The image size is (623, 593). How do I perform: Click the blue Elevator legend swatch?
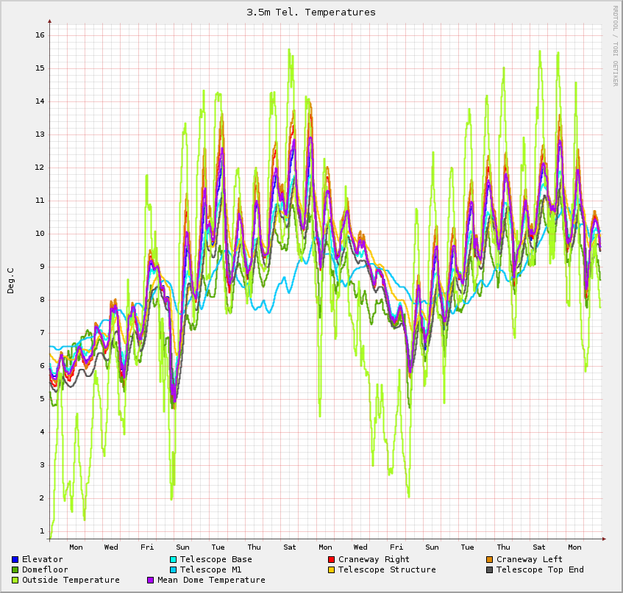coord(15,559)
